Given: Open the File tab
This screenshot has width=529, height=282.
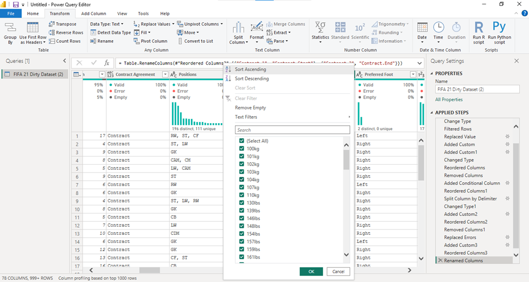Looking at the screenshot, I should tap(11, 14).
